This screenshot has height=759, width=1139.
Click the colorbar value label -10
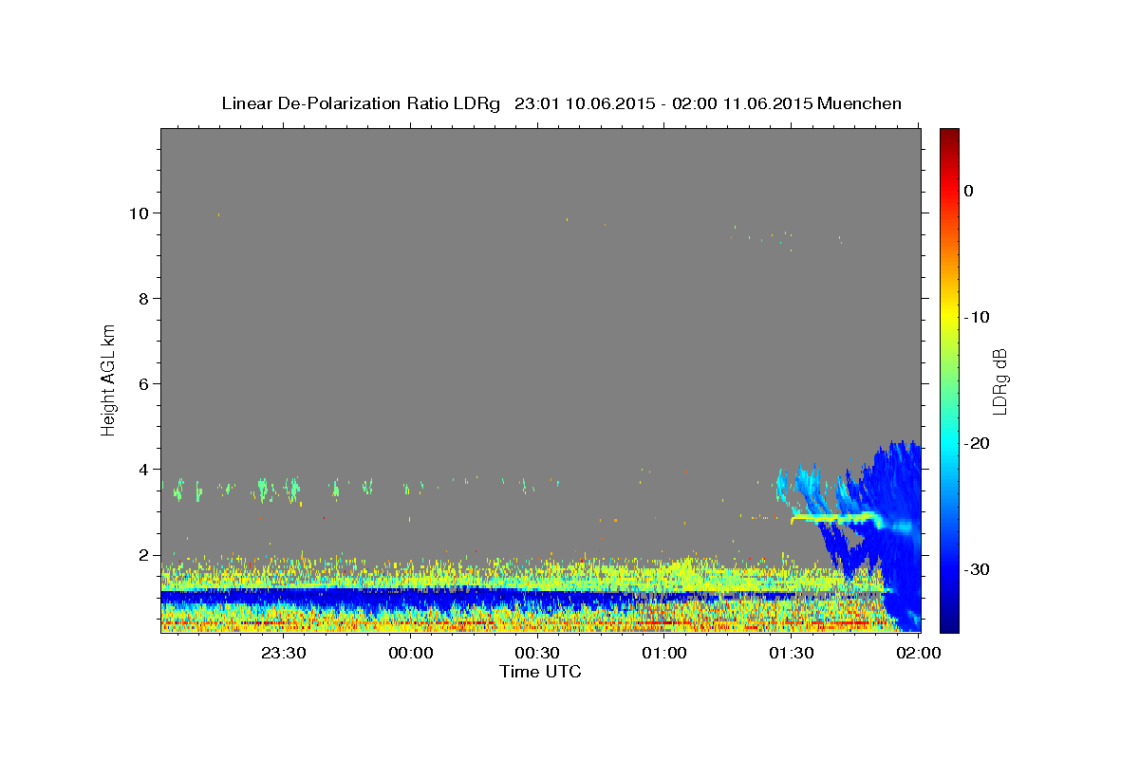[976, 317]
